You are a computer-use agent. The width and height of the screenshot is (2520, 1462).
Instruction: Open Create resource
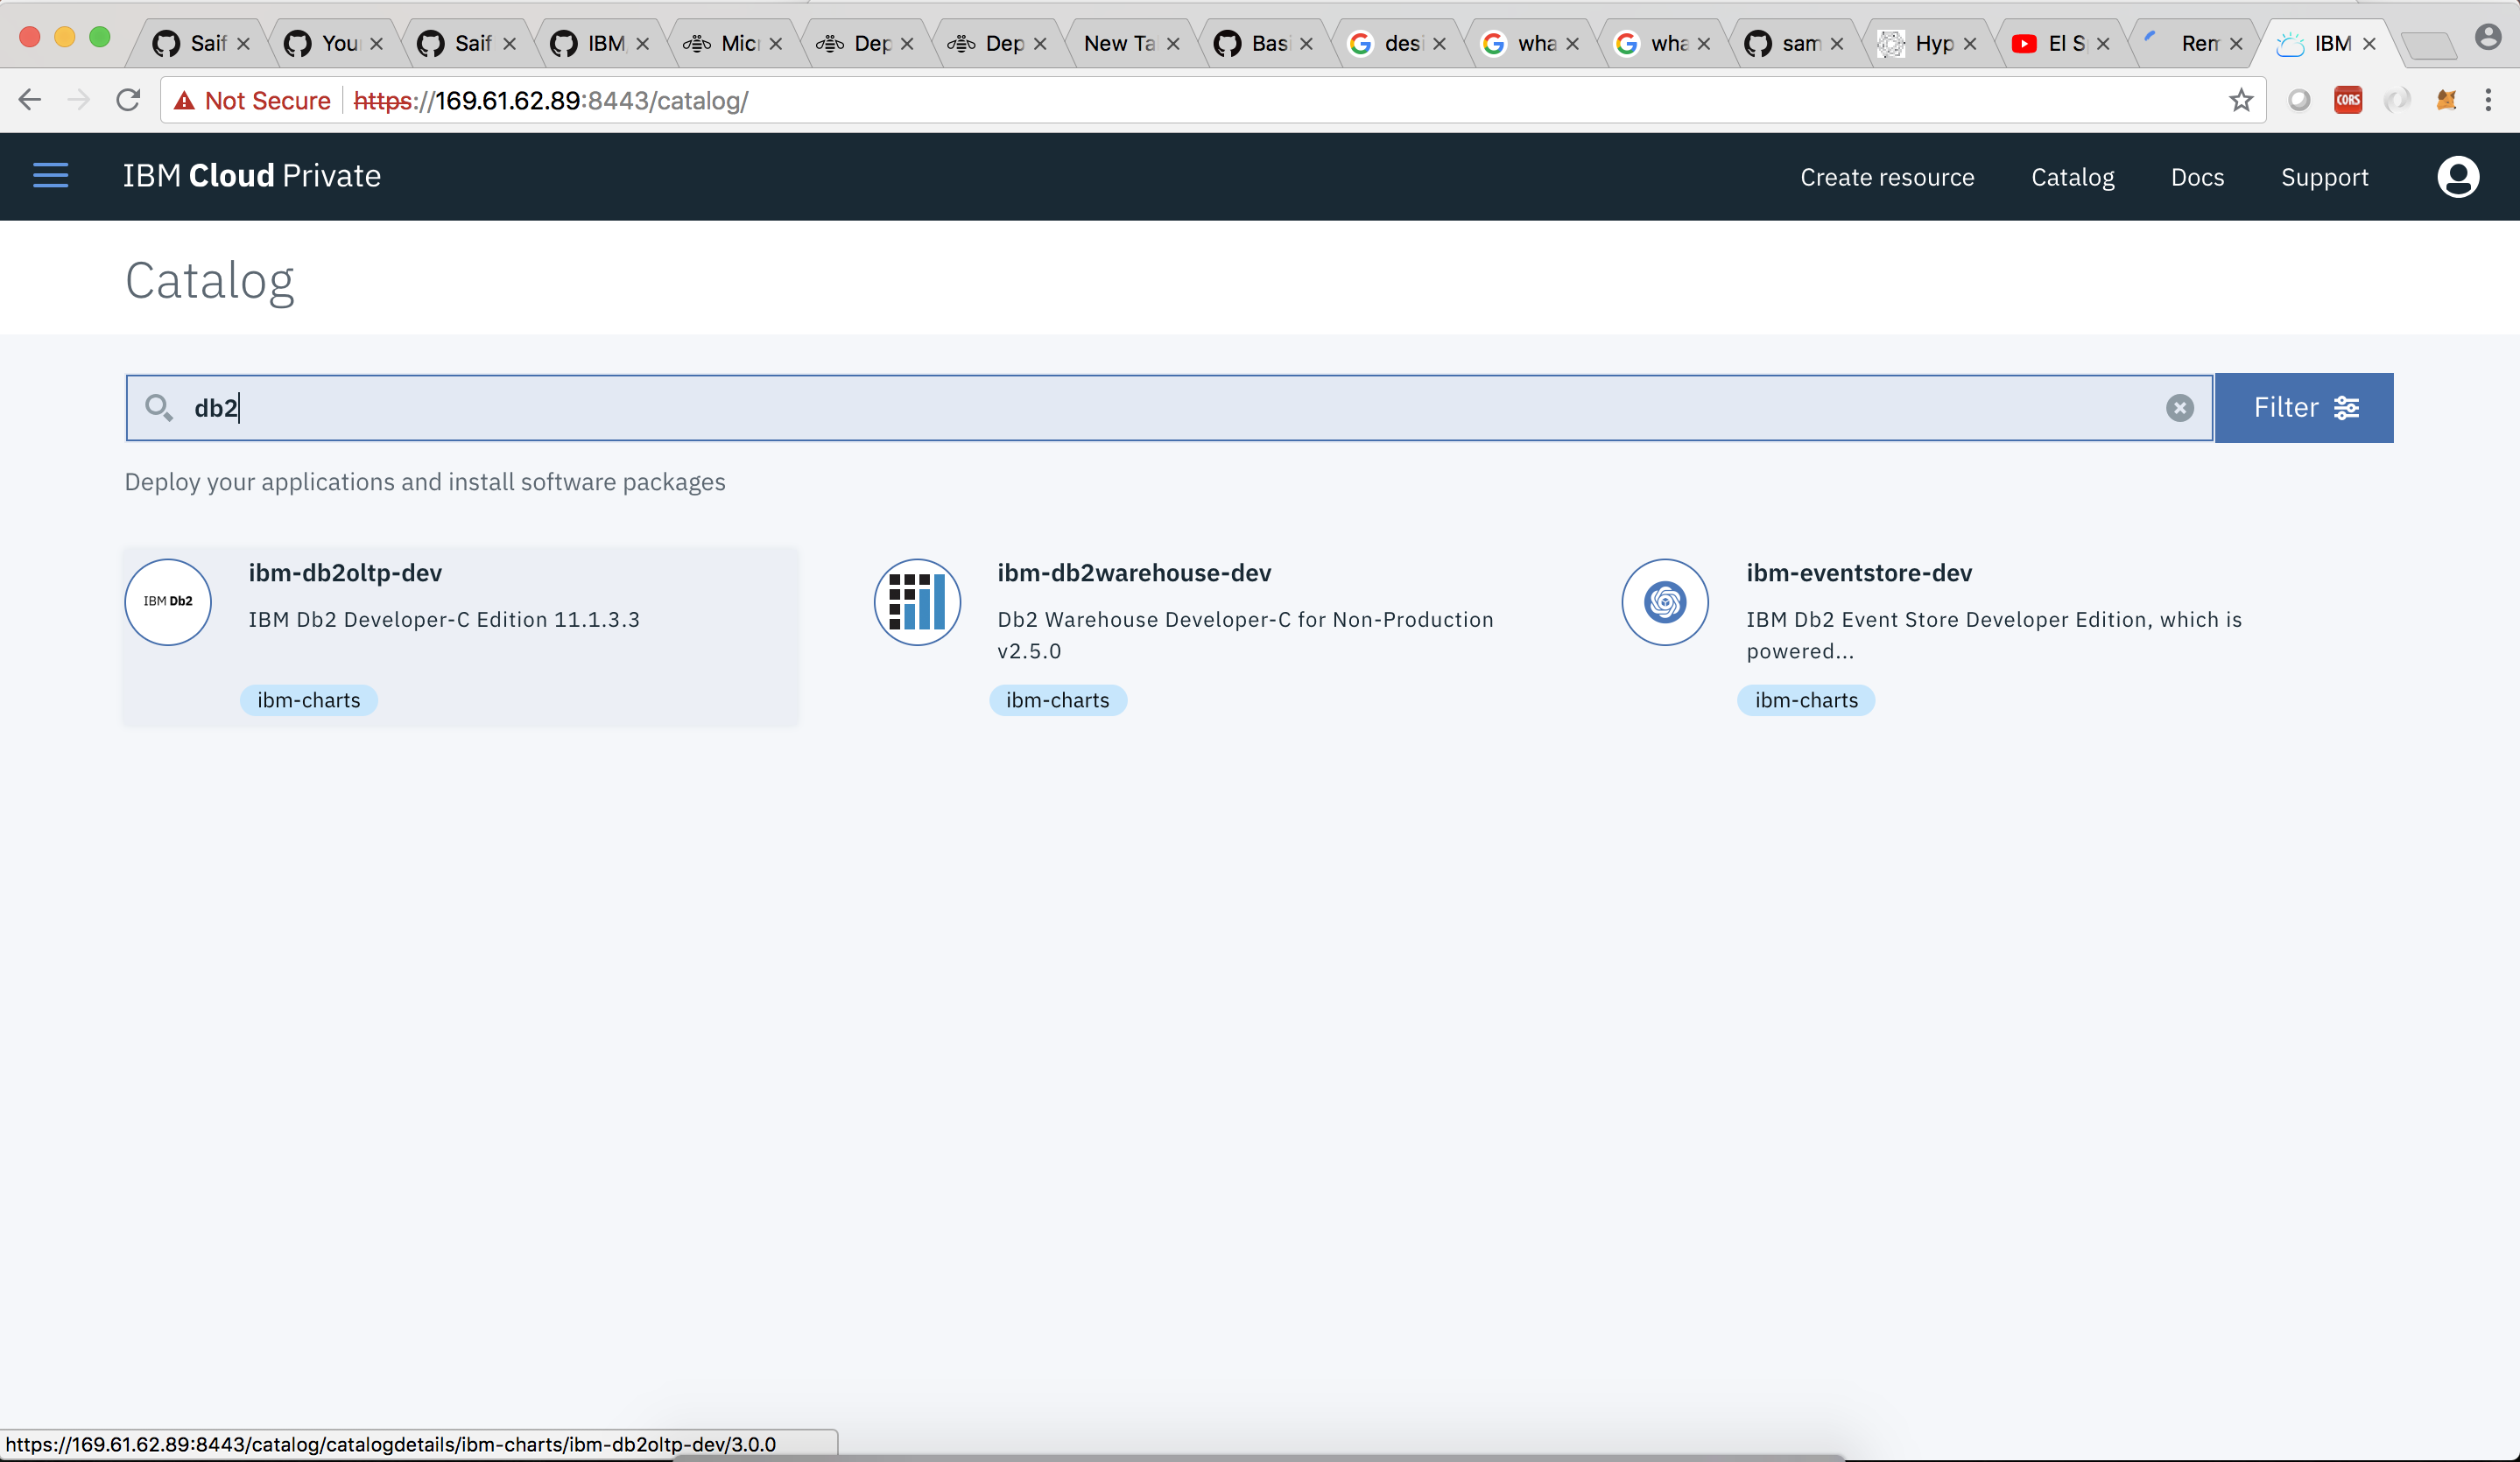(1887, 177)
